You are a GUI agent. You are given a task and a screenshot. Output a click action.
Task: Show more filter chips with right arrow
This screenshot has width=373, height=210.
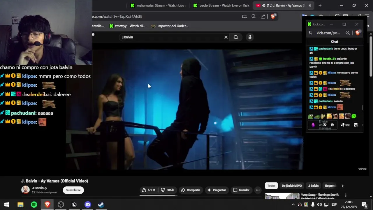pos(342,186)
